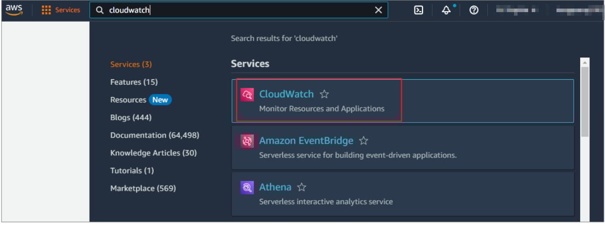This screenshot has width=605, height=226.
Task: Click the results scrollbar up arrow
Action: (585, 63)
